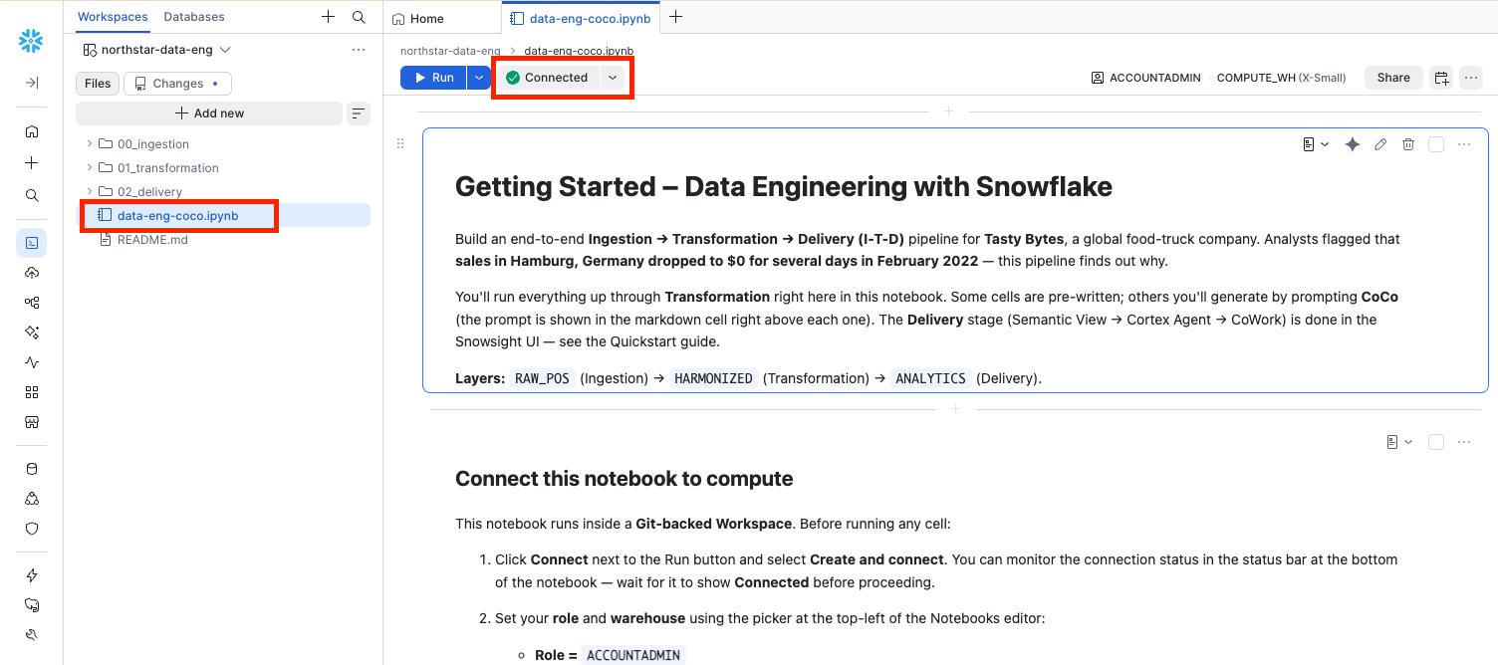
Task: Open a new editor tab with plus
Action: pos(675,17)
